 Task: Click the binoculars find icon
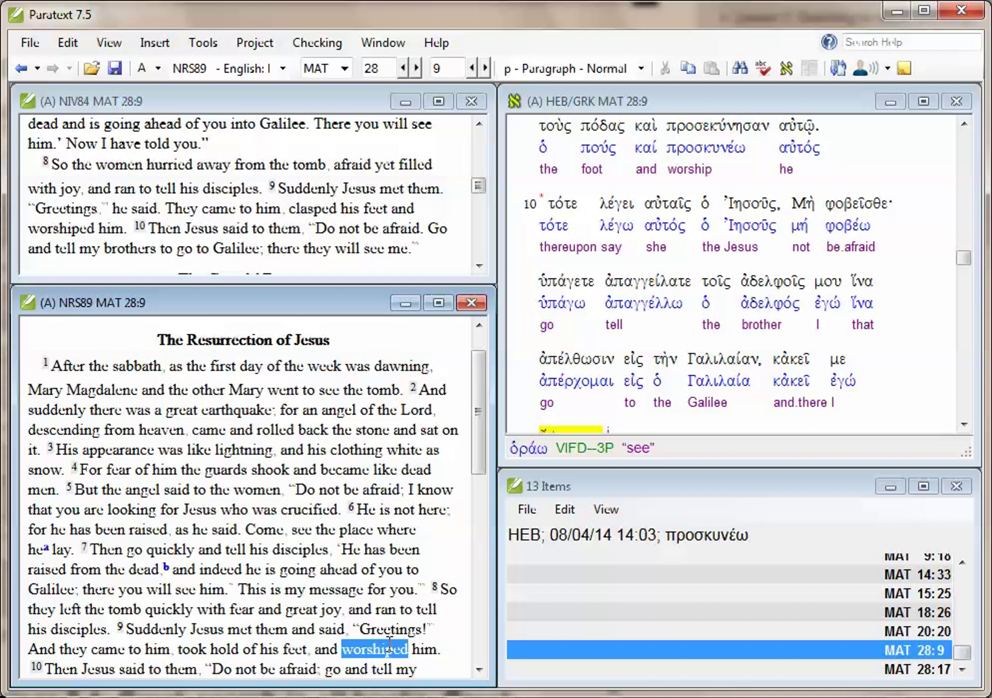tap(739, 68)
